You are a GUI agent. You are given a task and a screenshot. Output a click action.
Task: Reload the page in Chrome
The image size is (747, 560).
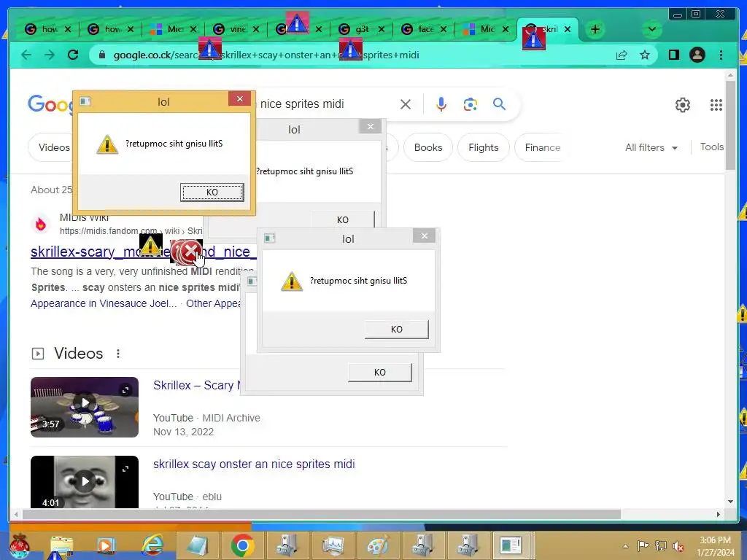[73, 55]
